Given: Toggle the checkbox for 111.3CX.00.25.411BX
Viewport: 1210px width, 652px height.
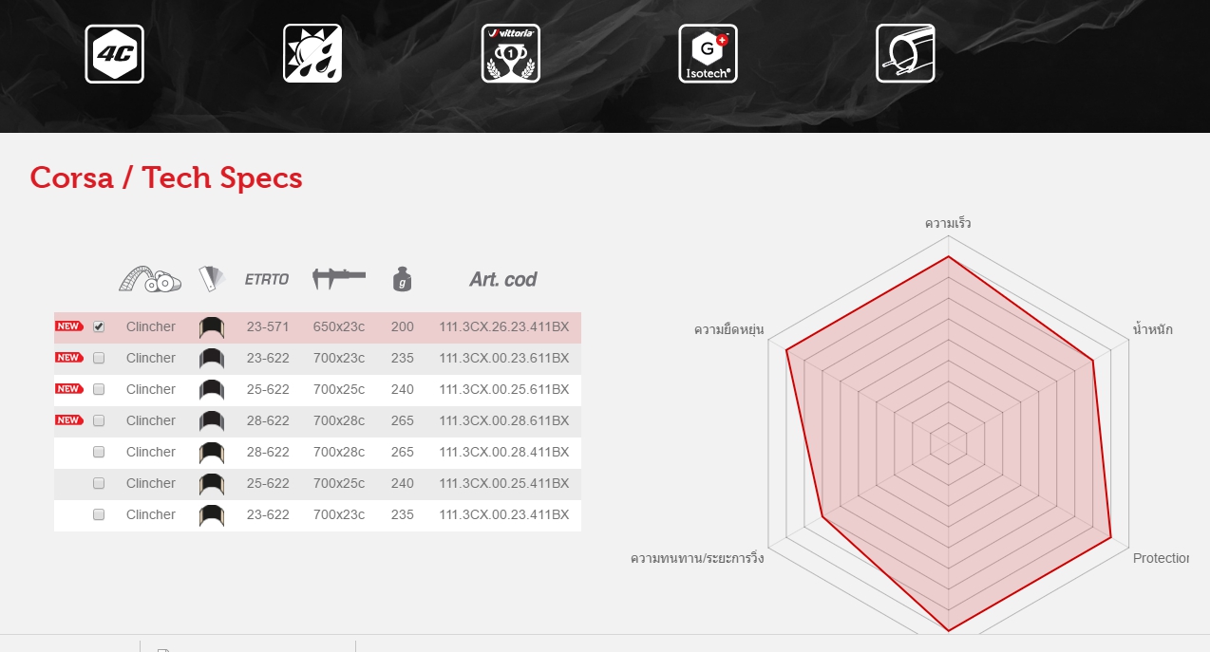Looking at the screenshot, I should pos(99,483).
